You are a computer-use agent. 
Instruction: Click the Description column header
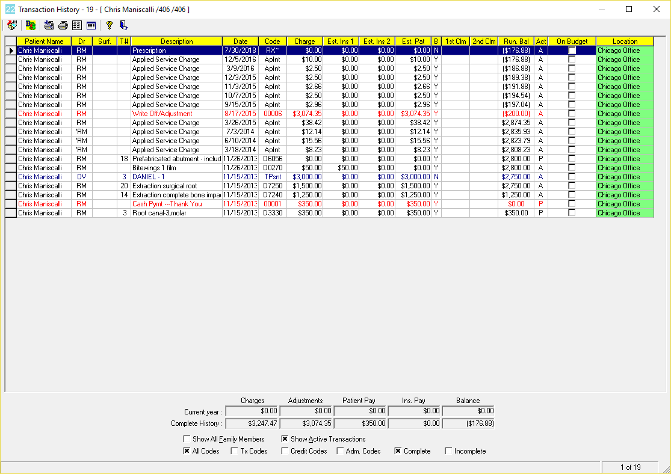pos(176,42)
